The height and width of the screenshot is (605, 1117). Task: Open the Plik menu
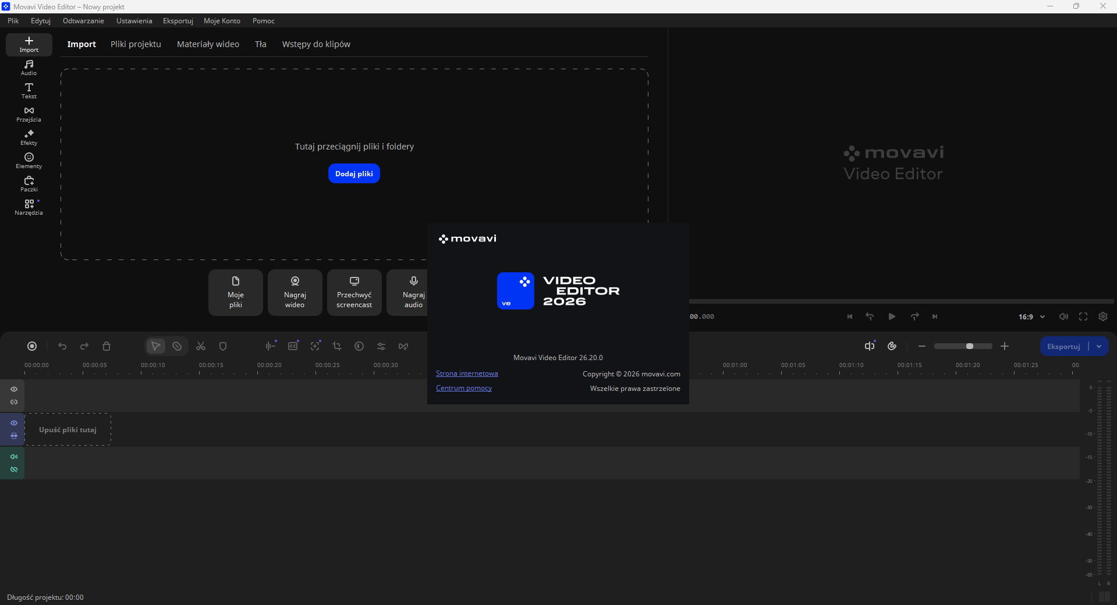point(13,21)
